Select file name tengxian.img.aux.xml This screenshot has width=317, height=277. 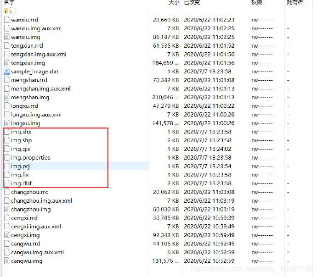pos(39,55)
